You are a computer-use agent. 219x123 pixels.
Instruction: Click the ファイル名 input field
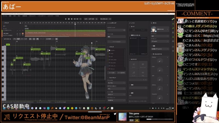point(117,37)
